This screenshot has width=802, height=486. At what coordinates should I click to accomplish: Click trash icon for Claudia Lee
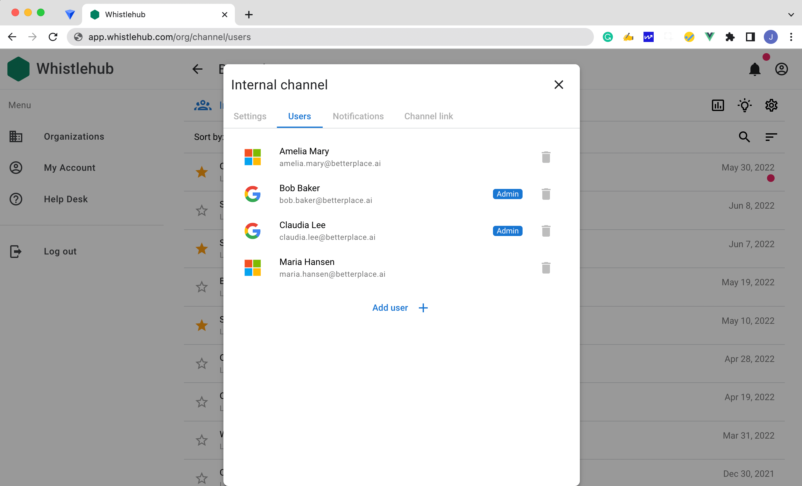coord(546,231)
